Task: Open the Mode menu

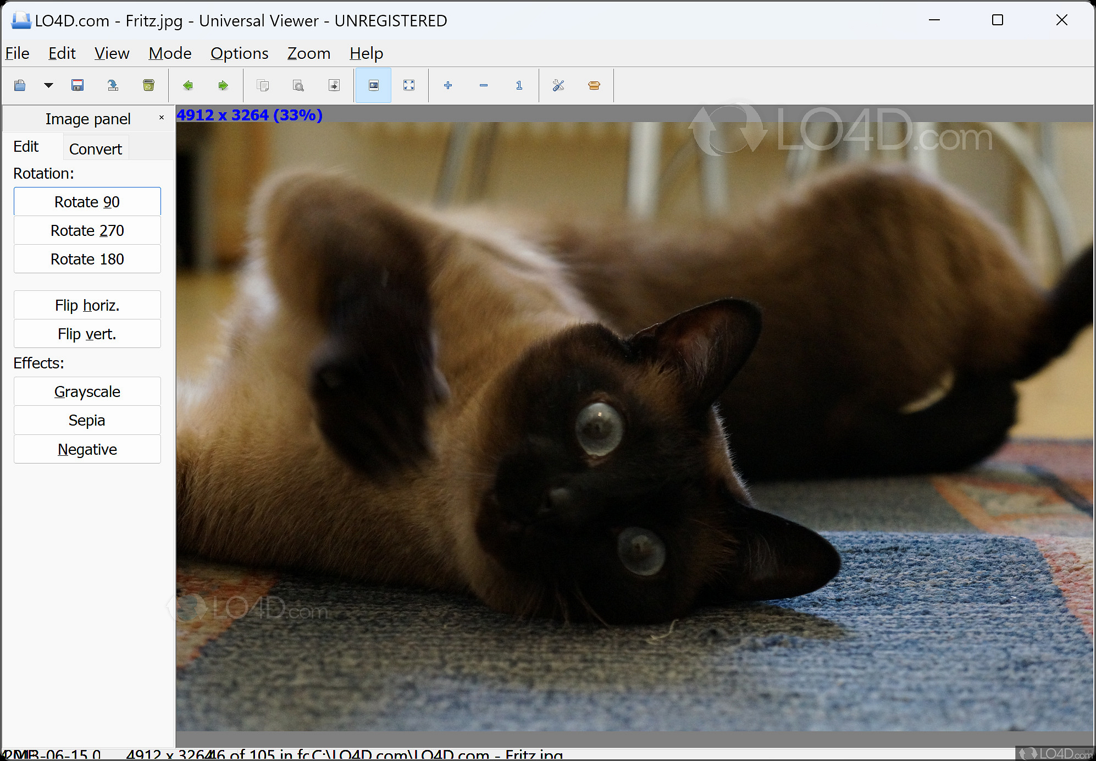Action: tap(169, 53)
